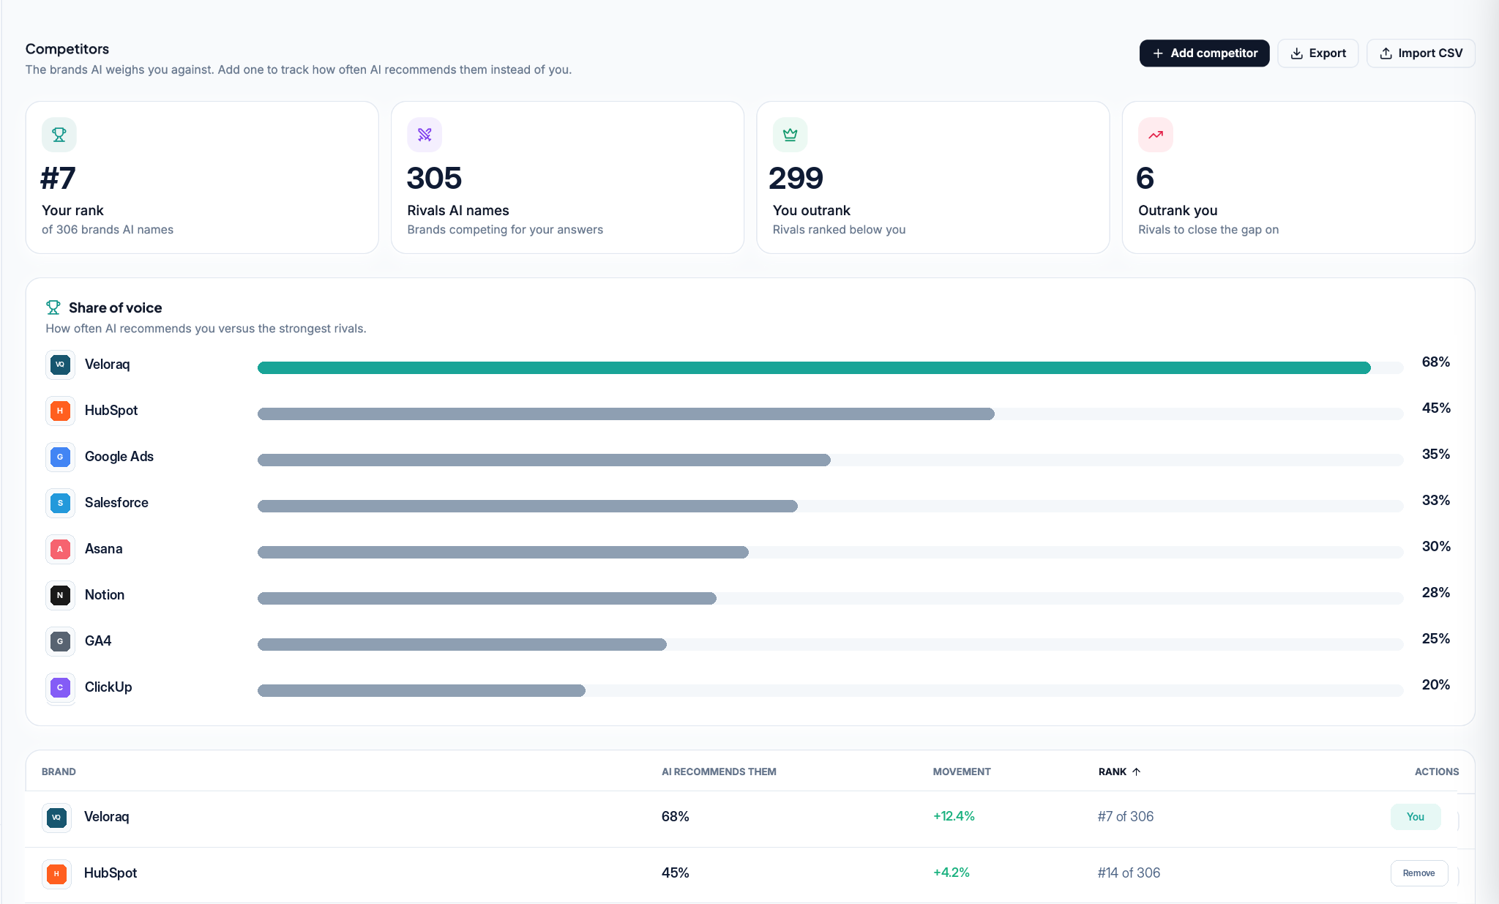Click the #7 rank value

pyautogui.click(x=59, y=178)
